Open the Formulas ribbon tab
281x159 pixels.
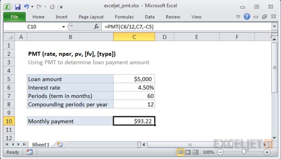[124, 17]
